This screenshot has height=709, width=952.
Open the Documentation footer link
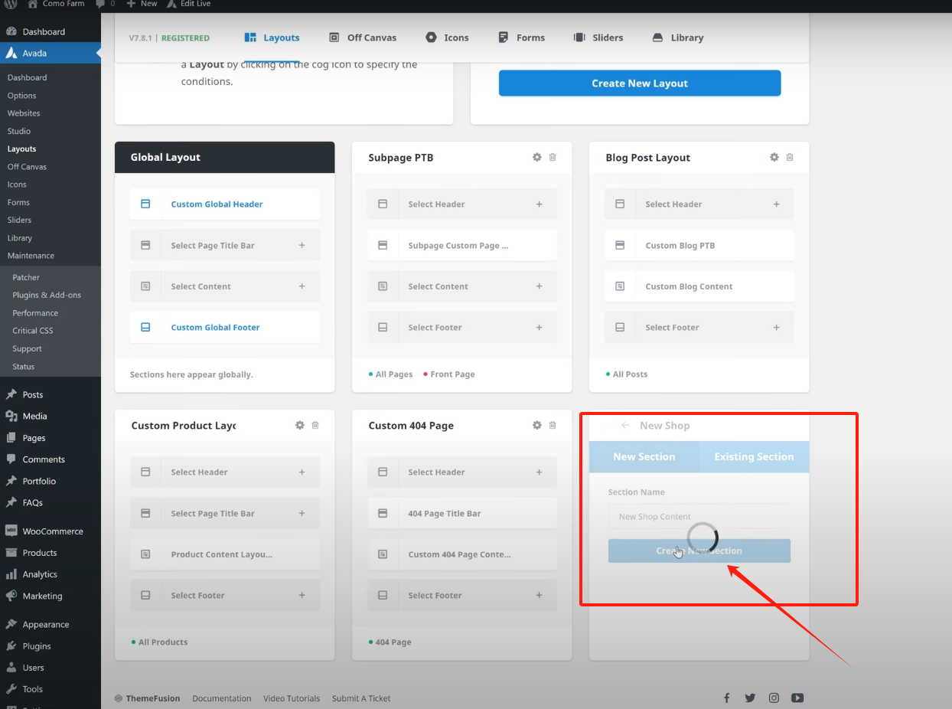pos(221,698)
